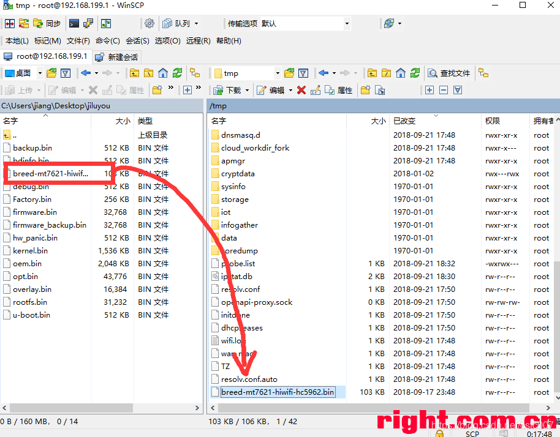This screenshot has height=437, width=560.
Task: Click the Synchronize (同步) toolbar button
Action: tap(47, 23)
